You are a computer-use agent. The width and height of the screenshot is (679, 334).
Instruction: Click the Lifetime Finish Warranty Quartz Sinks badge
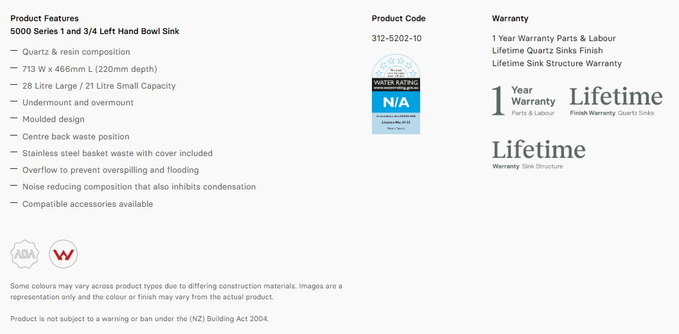click(x=615, y=101)
